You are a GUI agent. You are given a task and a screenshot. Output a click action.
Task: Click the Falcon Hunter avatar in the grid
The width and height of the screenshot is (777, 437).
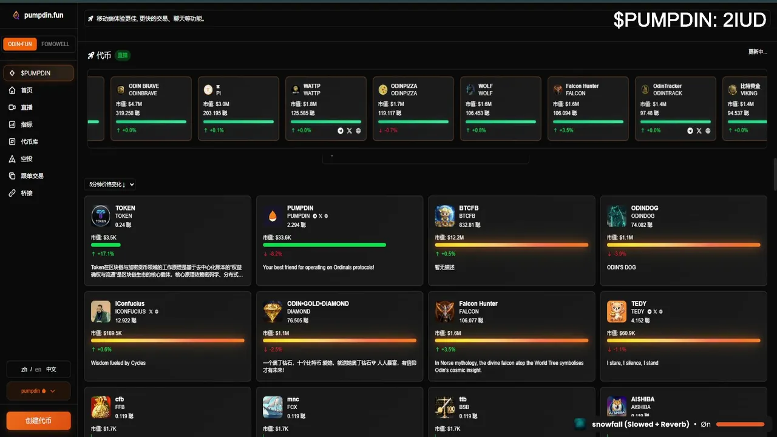pos(445,311)
